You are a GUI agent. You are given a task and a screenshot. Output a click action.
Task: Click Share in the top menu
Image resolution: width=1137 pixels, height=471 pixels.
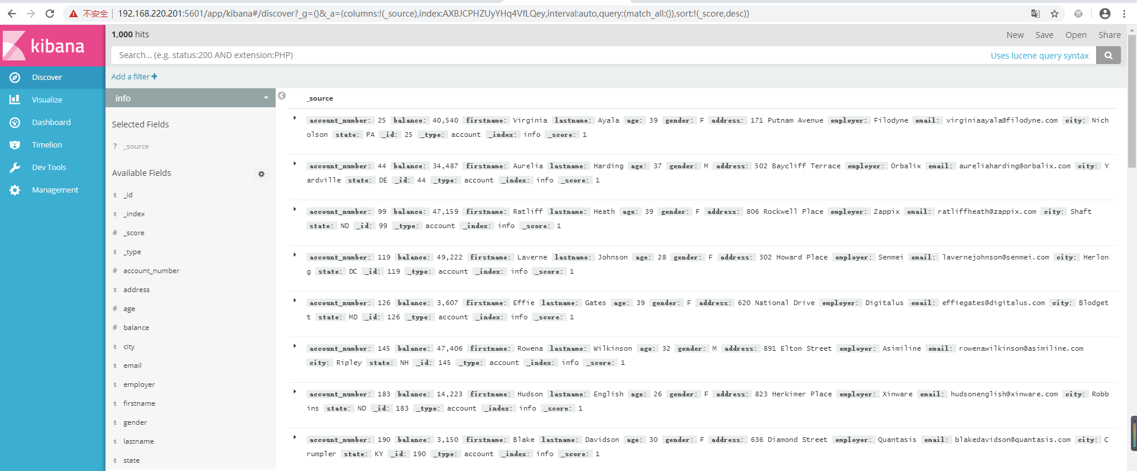click(x=1109, y=35)
